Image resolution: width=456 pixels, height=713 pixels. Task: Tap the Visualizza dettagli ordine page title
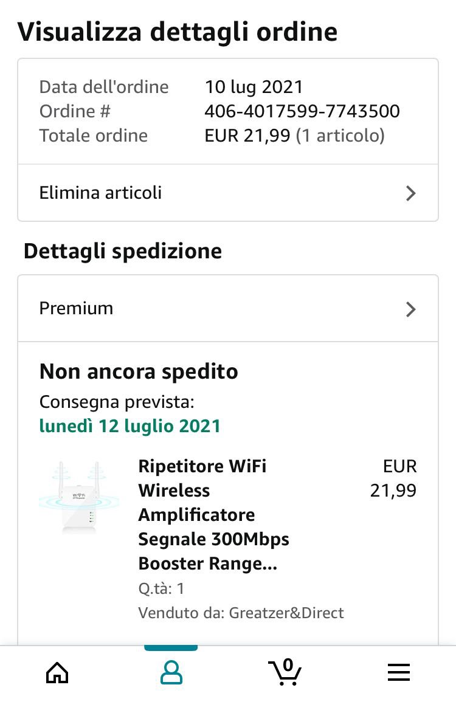[x=177, y=32]
